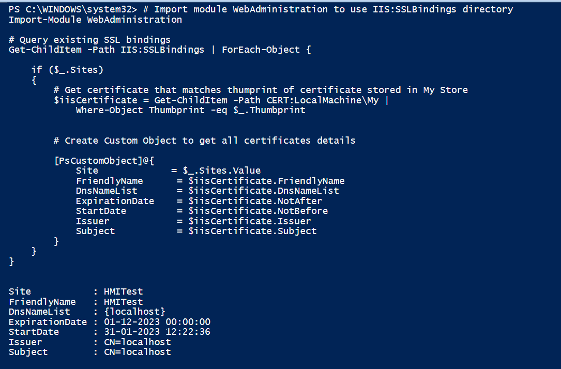Click $iisCertificate.NotAfter expression

255,201
